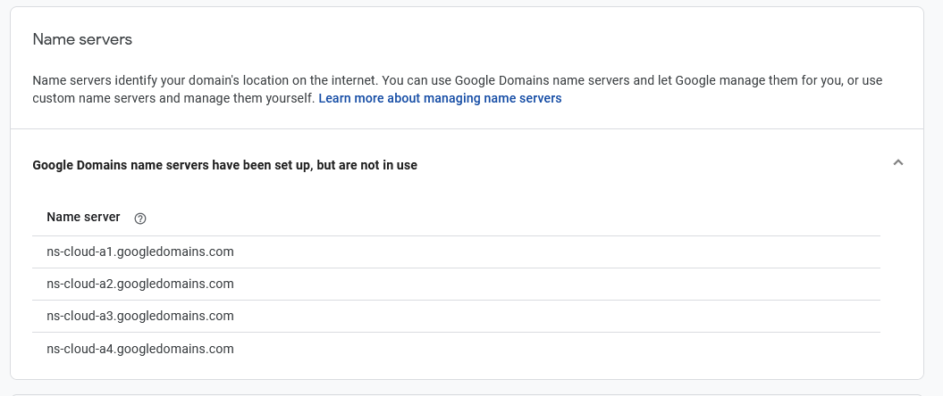Select ns-cloud-a4.googledomains.com row
The width and height of the screenshot is (943, 396).
click(x=140, y=349)
